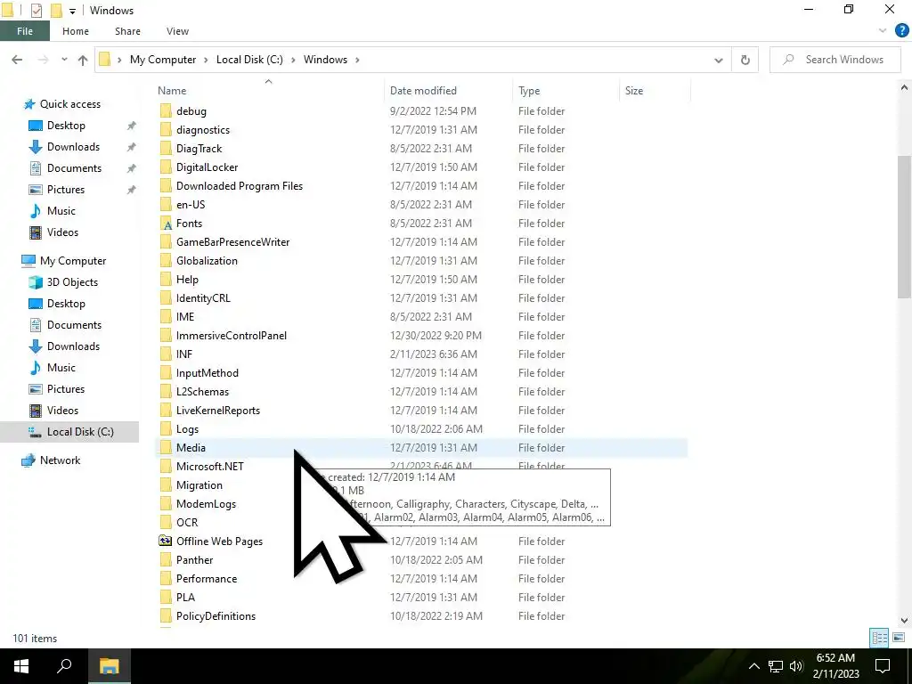Select the GameBarPresenceWriter folder
This screenshot has width=912, height=684.
pos(232,242)
